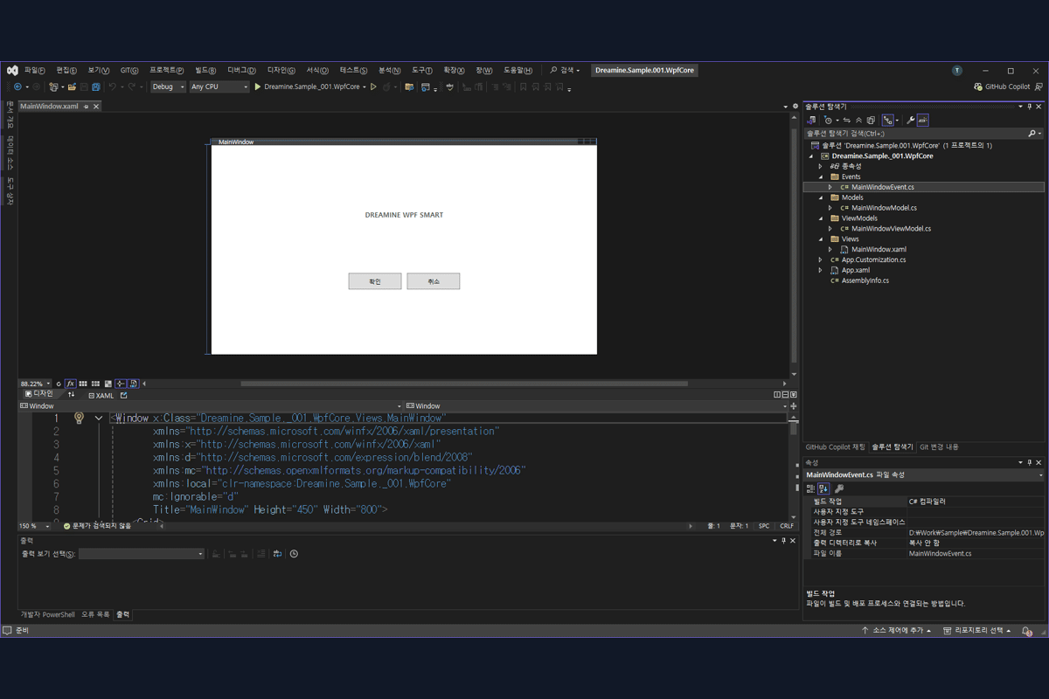
Task: Click the pop-out XAML icon next to XAML tab
Action: (x=123, y=395)
